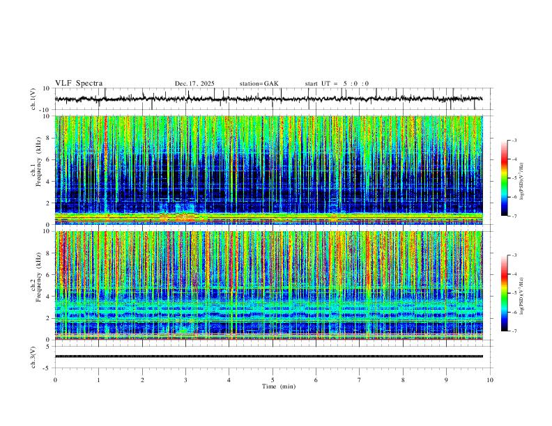
Task: Click time axis tick label "4"
Action: [x=229, y=380]
